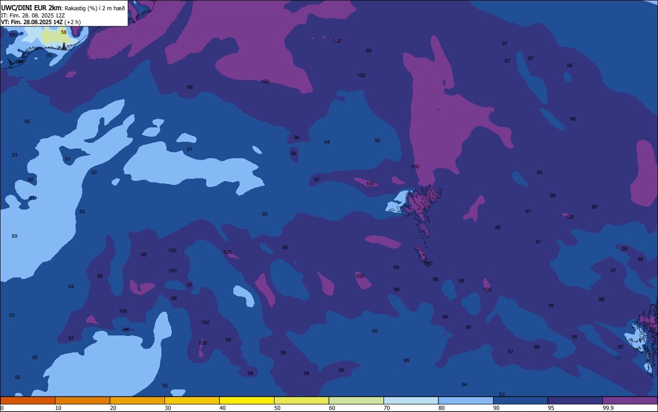658x412 pixels.
Task: Click the purple above-99.9 legend swatch
Action: click(x=630, y=400)
